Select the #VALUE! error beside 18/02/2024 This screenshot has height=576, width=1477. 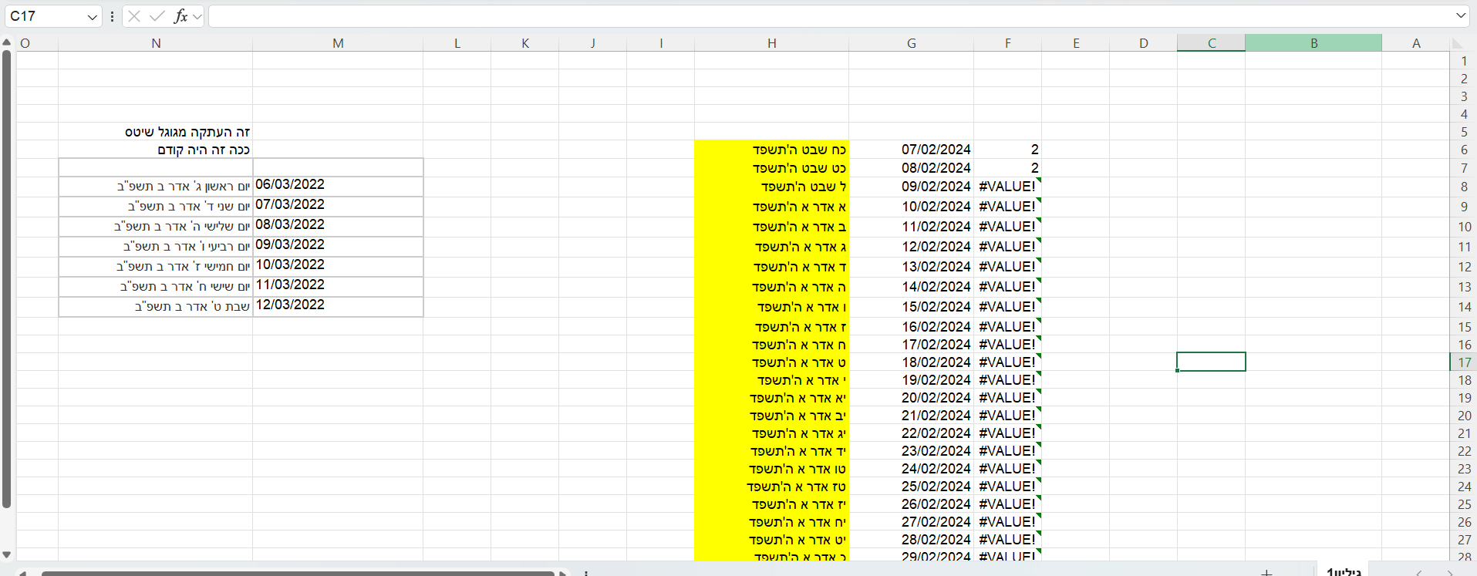1007,362
